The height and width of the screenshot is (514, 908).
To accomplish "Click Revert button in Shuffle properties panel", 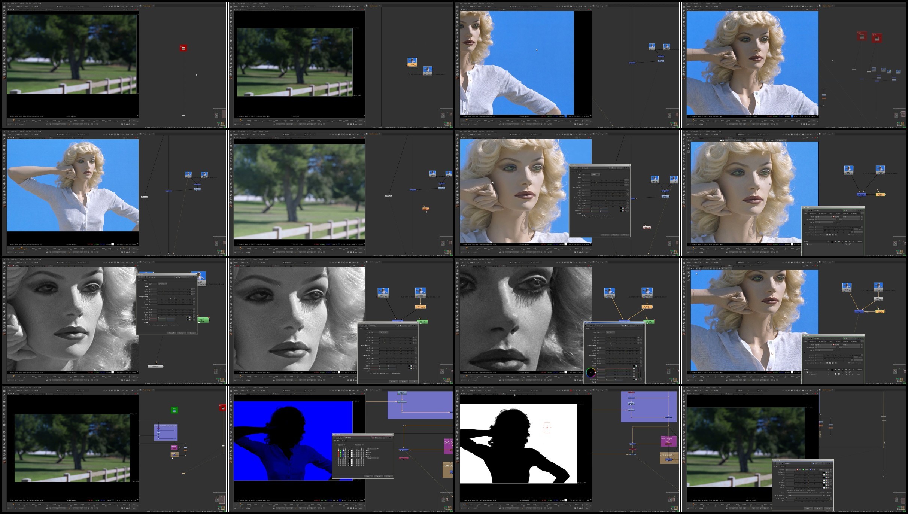I will pos(368,476).
